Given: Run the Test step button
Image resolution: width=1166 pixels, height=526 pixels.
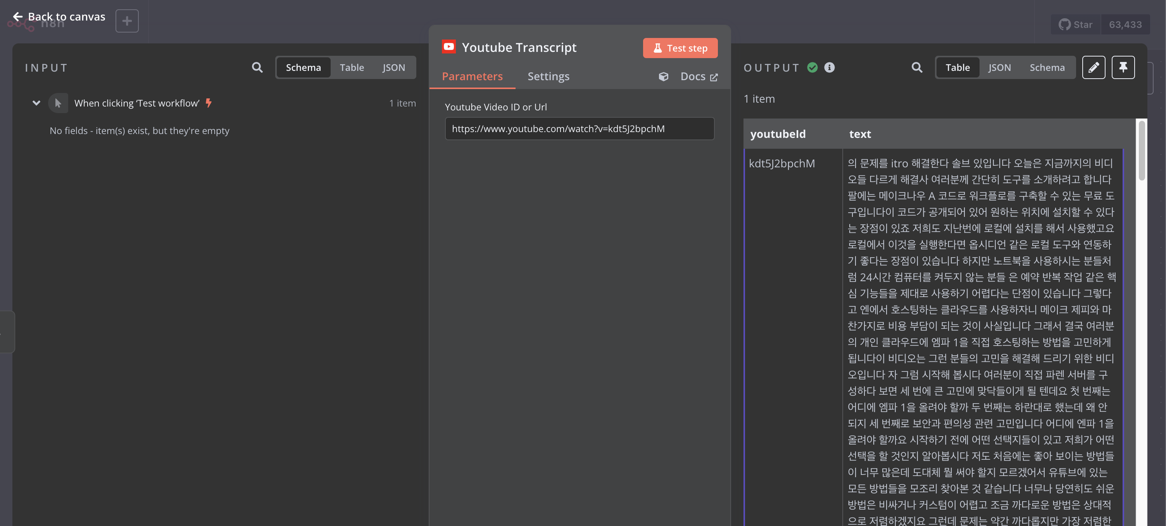Looking at the screenshot, I should click(680, 48).
